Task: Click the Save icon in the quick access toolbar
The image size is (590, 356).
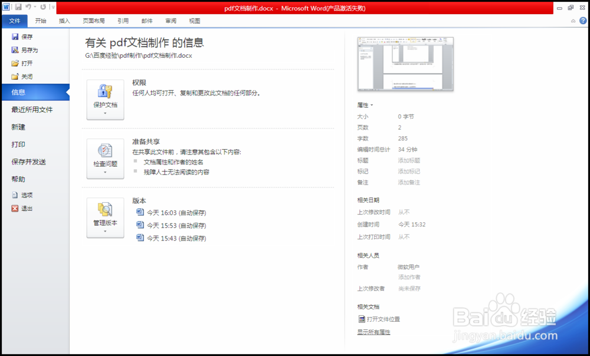Action: click(18, 6)
